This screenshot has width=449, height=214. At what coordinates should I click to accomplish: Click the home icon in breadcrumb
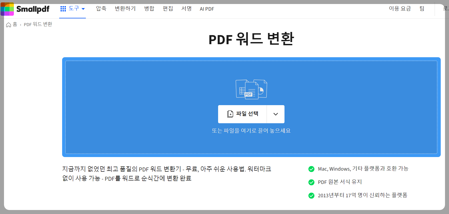coord(9,25)
